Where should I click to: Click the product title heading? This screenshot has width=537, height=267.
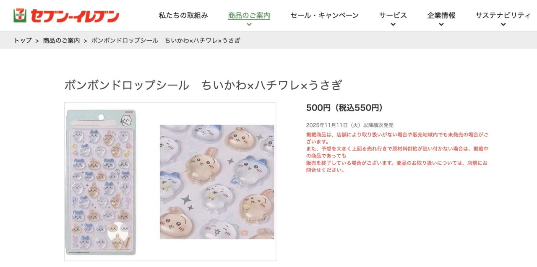pyautogui.click(x=203, y=85)
